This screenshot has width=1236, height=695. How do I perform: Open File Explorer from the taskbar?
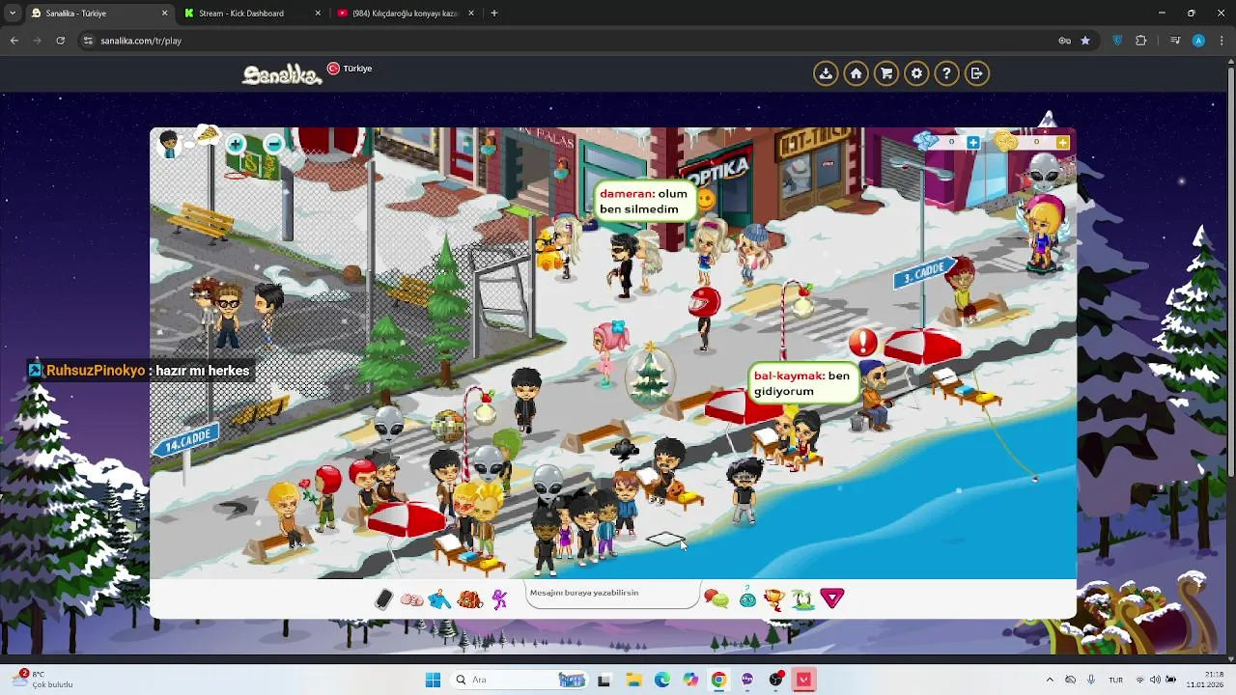click(633, 680)
